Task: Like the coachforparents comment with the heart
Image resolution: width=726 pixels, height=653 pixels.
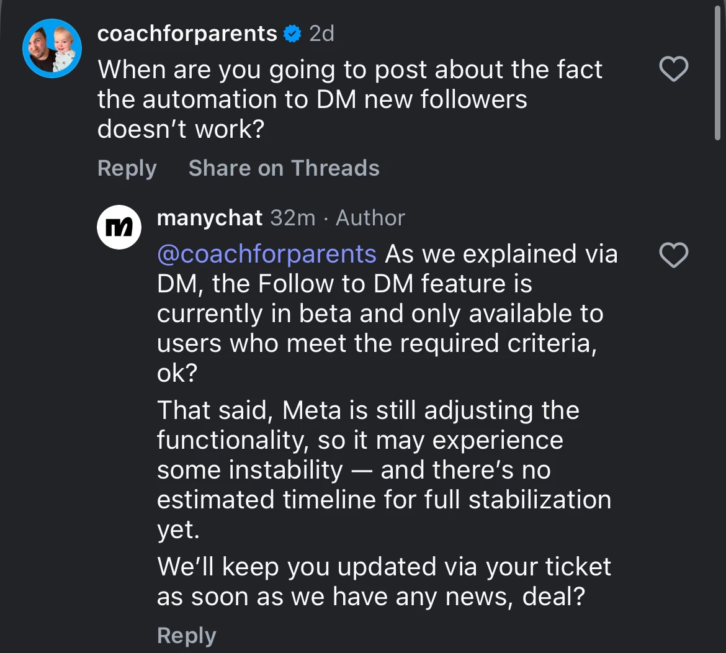Action: pyautogui.click(x=673, y=69)
